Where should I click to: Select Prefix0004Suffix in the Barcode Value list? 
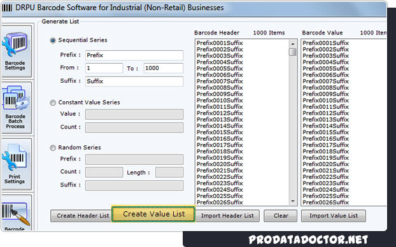tap(326, 62)
